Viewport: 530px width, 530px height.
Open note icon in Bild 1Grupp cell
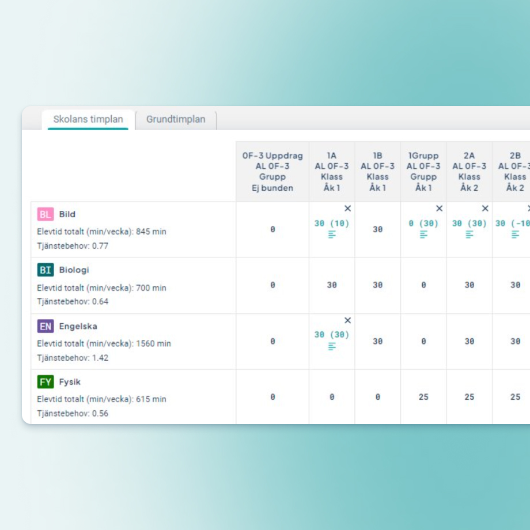tap(423, 234)
